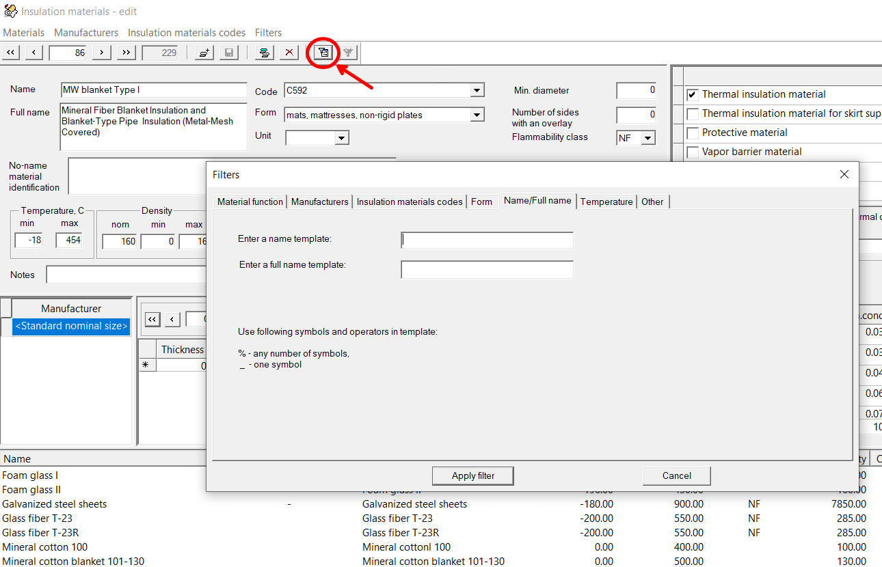Expand the Code dropdown showing C592
The width and height of the screenshot is (882, 567).
click(477, 90)
